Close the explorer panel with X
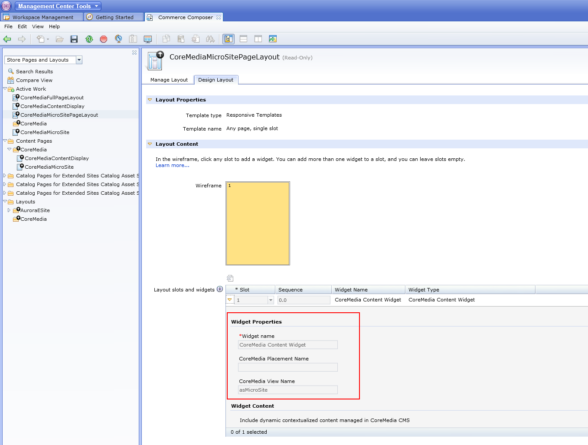The width and height of the screenshot is (588, 445). (134, 52)
